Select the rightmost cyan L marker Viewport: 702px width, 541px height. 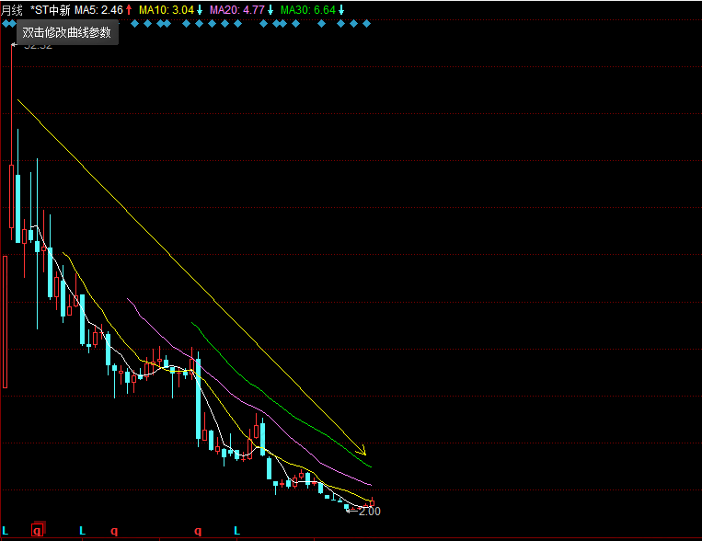pos(236,531)
